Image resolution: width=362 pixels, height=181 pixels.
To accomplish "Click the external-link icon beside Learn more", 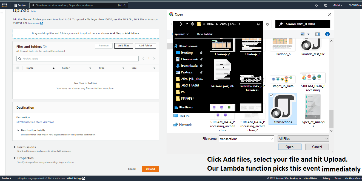I will pos(42,23).
